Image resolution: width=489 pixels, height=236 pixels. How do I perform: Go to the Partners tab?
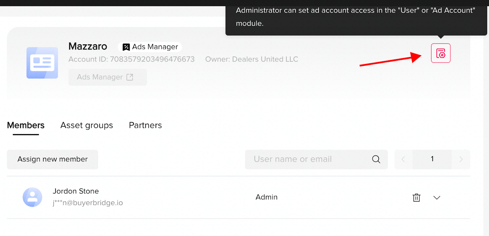tap(145, 125)
